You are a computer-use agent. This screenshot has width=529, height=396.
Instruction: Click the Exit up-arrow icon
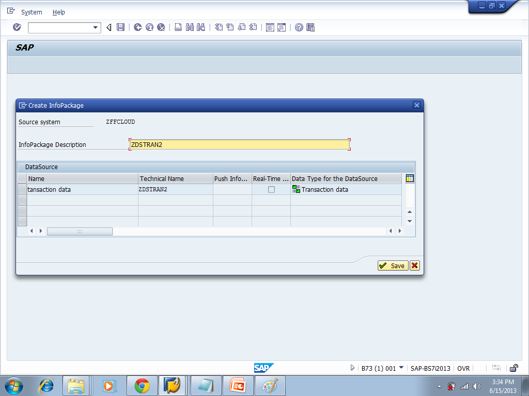pos(149,27)
